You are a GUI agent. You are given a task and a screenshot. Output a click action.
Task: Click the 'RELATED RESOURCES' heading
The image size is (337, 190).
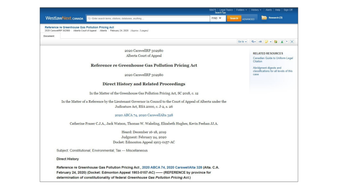[268, 53]
